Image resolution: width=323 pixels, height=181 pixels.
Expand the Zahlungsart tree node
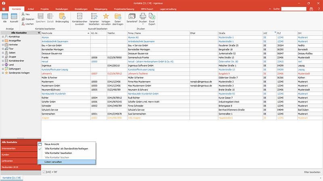(3, 69)
